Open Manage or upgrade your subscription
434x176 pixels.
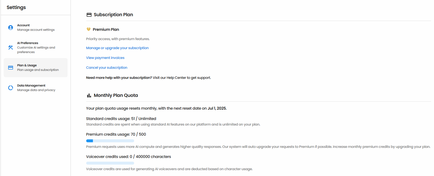pyautogui.click(x=117, y=48)
